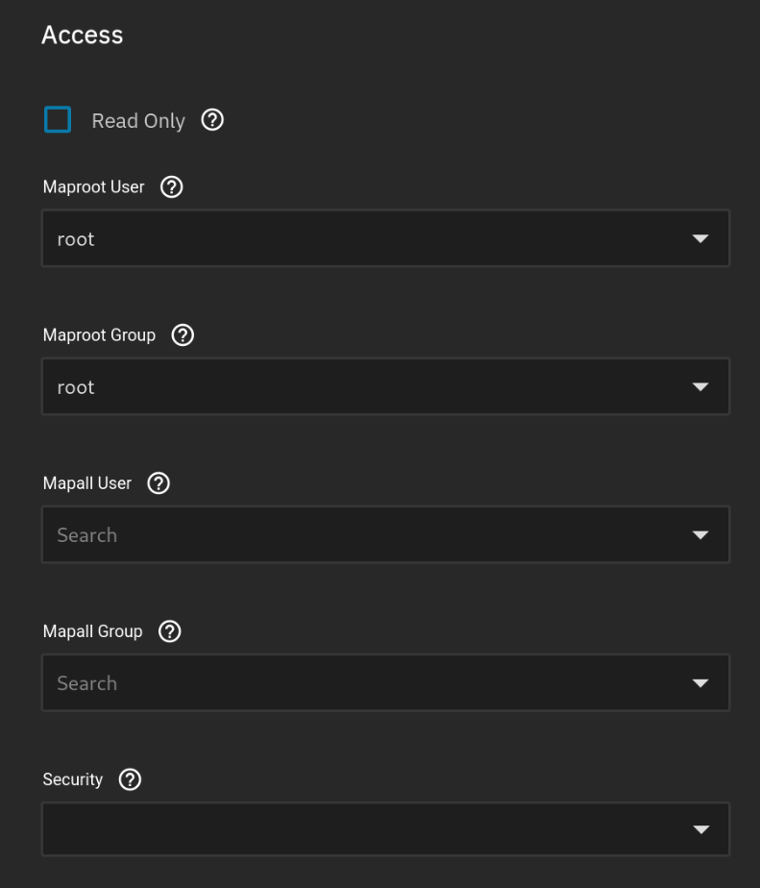View the Mapall User help icon
The image size is (760, 888).
click(x=159, y=483)
